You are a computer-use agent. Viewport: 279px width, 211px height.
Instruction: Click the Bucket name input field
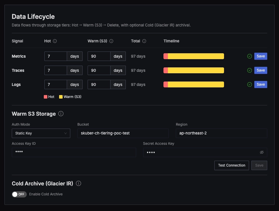123,133
